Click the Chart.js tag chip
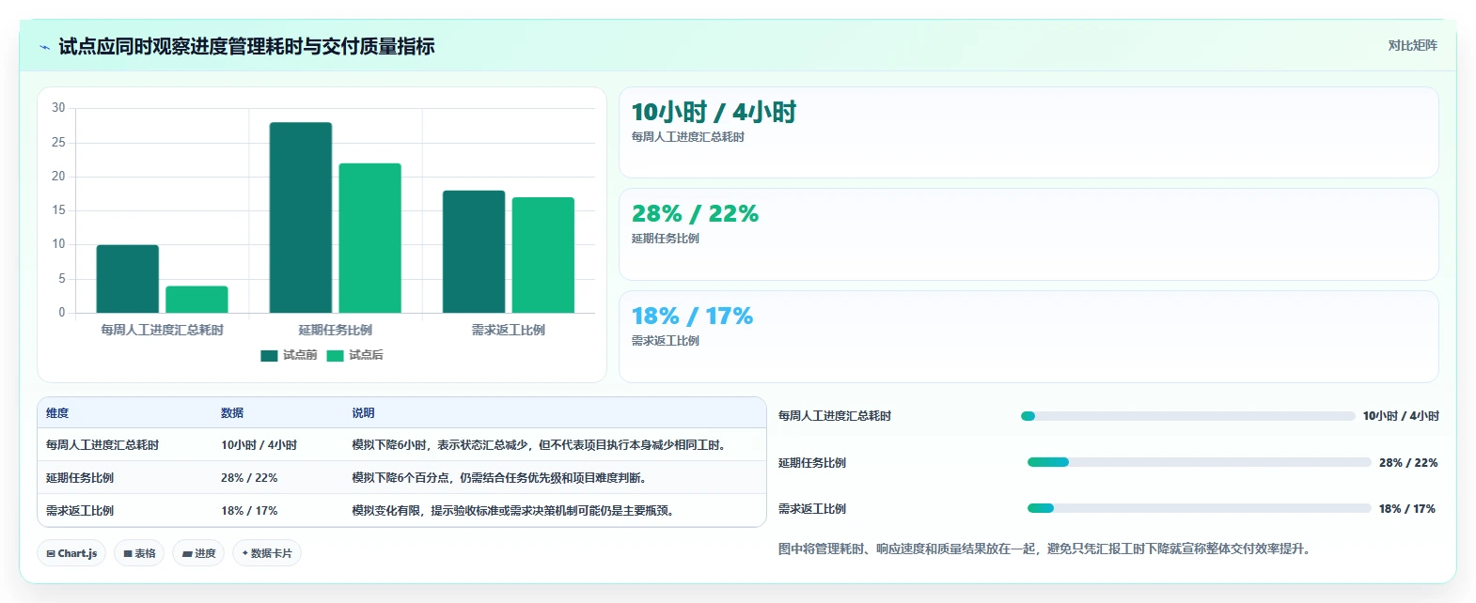The image size is (1476, 603). [x=71, y=553]
